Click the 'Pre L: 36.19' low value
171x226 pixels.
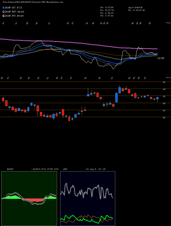(x=107, y=13)
